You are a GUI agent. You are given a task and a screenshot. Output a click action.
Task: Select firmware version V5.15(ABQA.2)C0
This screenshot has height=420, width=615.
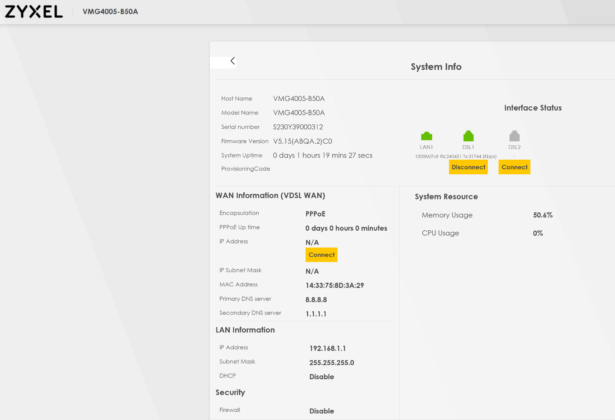[x=303, y=141]
